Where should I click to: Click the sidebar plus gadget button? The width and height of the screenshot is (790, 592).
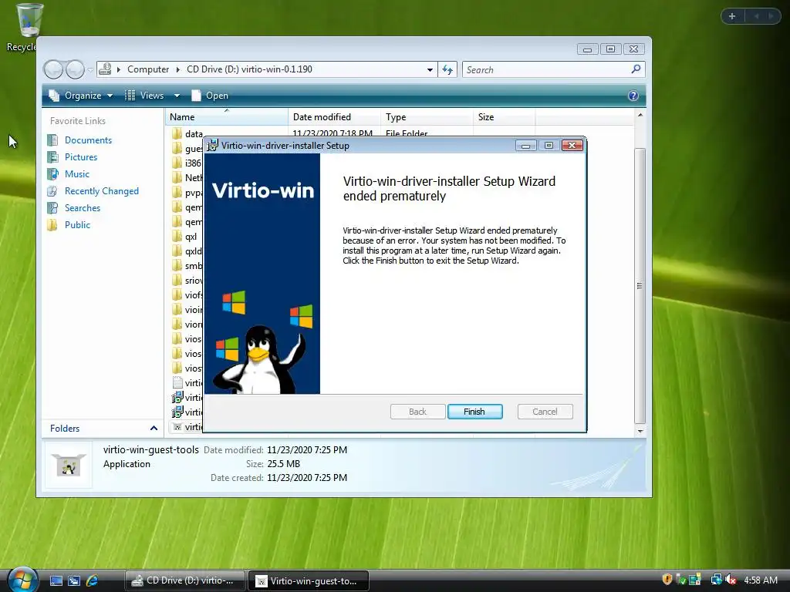point(732,16)
